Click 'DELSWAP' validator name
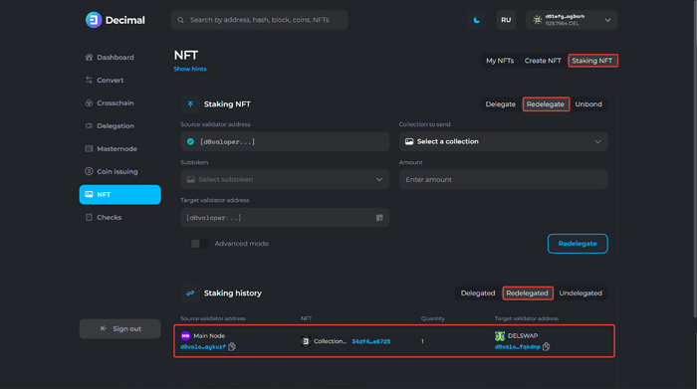This screenshot has width=697, height=389. [x=523, y=335]
